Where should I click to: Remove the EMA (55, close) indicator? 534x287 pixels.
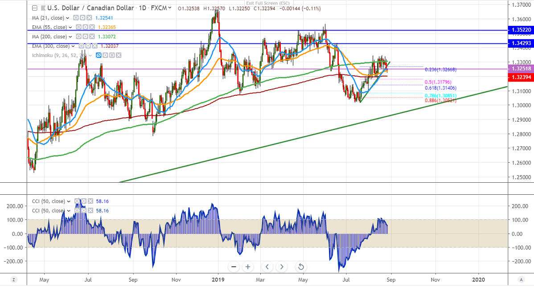click(x=92, y=27)
